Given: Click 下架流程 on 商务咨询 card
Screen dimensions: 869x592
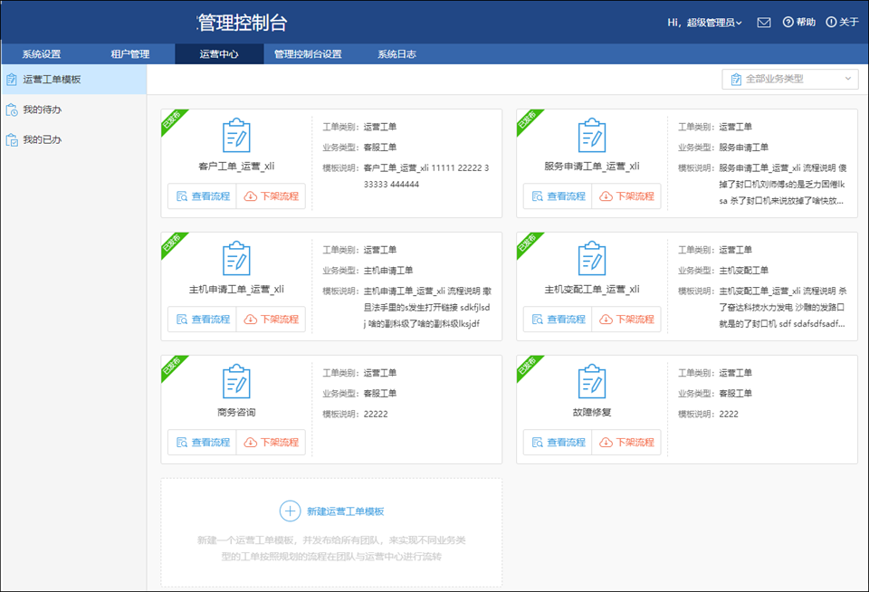Looking at the screenshot, I should pyautogui.click(x=270, y=443).
